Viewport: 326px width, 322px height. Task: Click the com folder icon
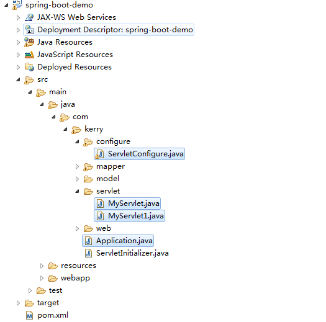pyautogui.click(x=65, y=117)
